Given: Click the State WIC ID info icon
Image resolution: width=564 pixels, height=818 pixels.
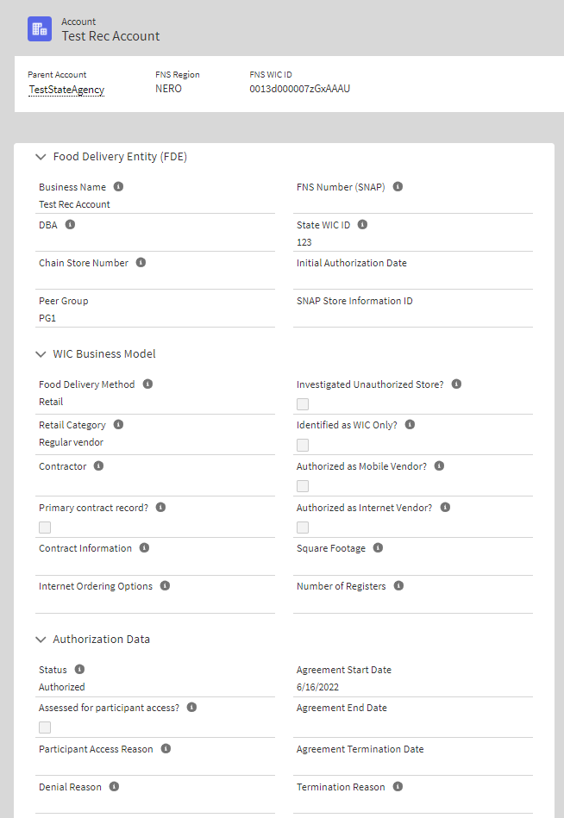Looking at the screenshot, I should (x=362, y=224).
